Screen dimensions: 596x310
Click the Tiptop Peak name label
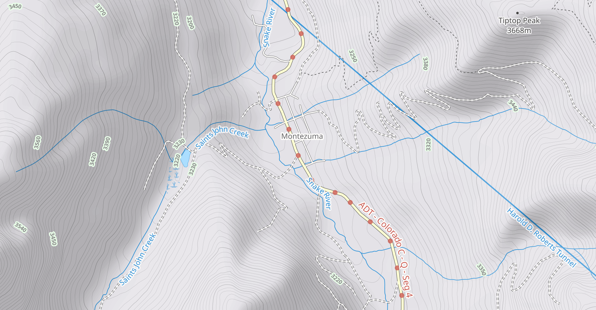pyautogui.click(x=519, y=21)
